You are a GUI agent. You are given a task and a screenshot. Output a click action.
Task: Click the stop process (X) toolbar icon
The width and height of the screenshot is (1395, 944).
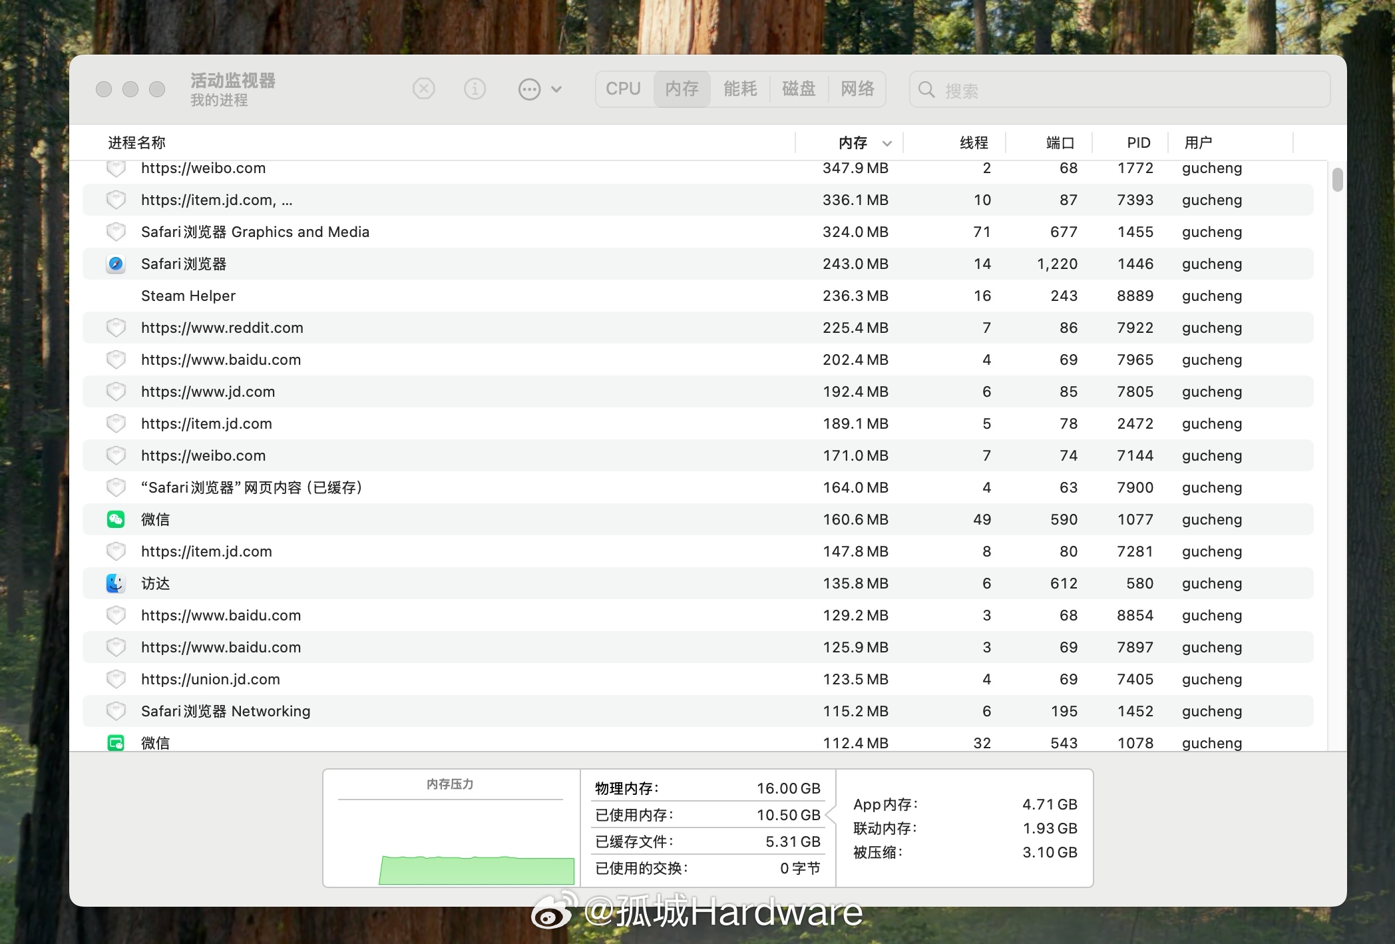tap(424, 89)
